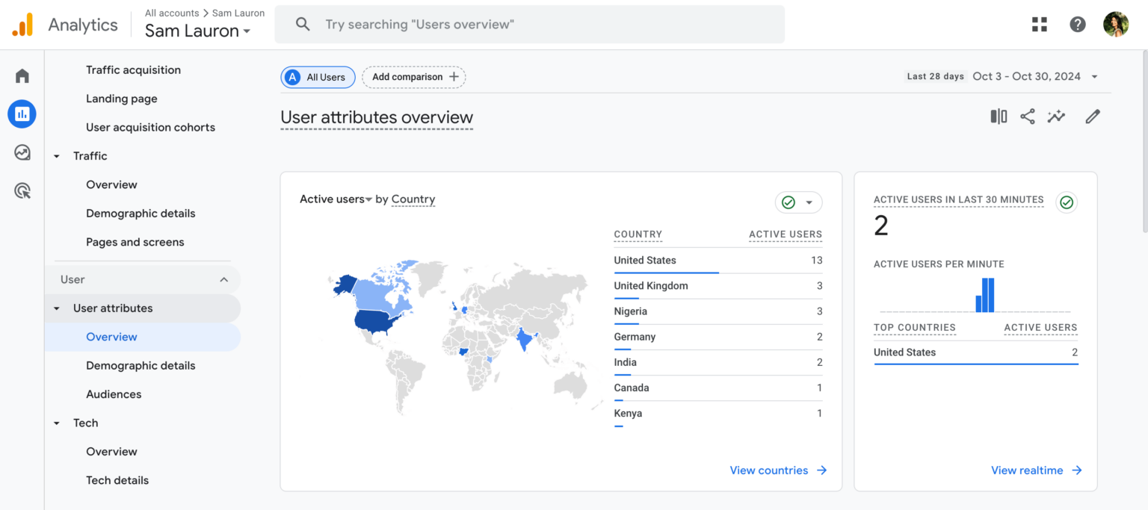The image size is (1148, 510).
Task: Click the All Users segment chip
Action: coord(318,77)
